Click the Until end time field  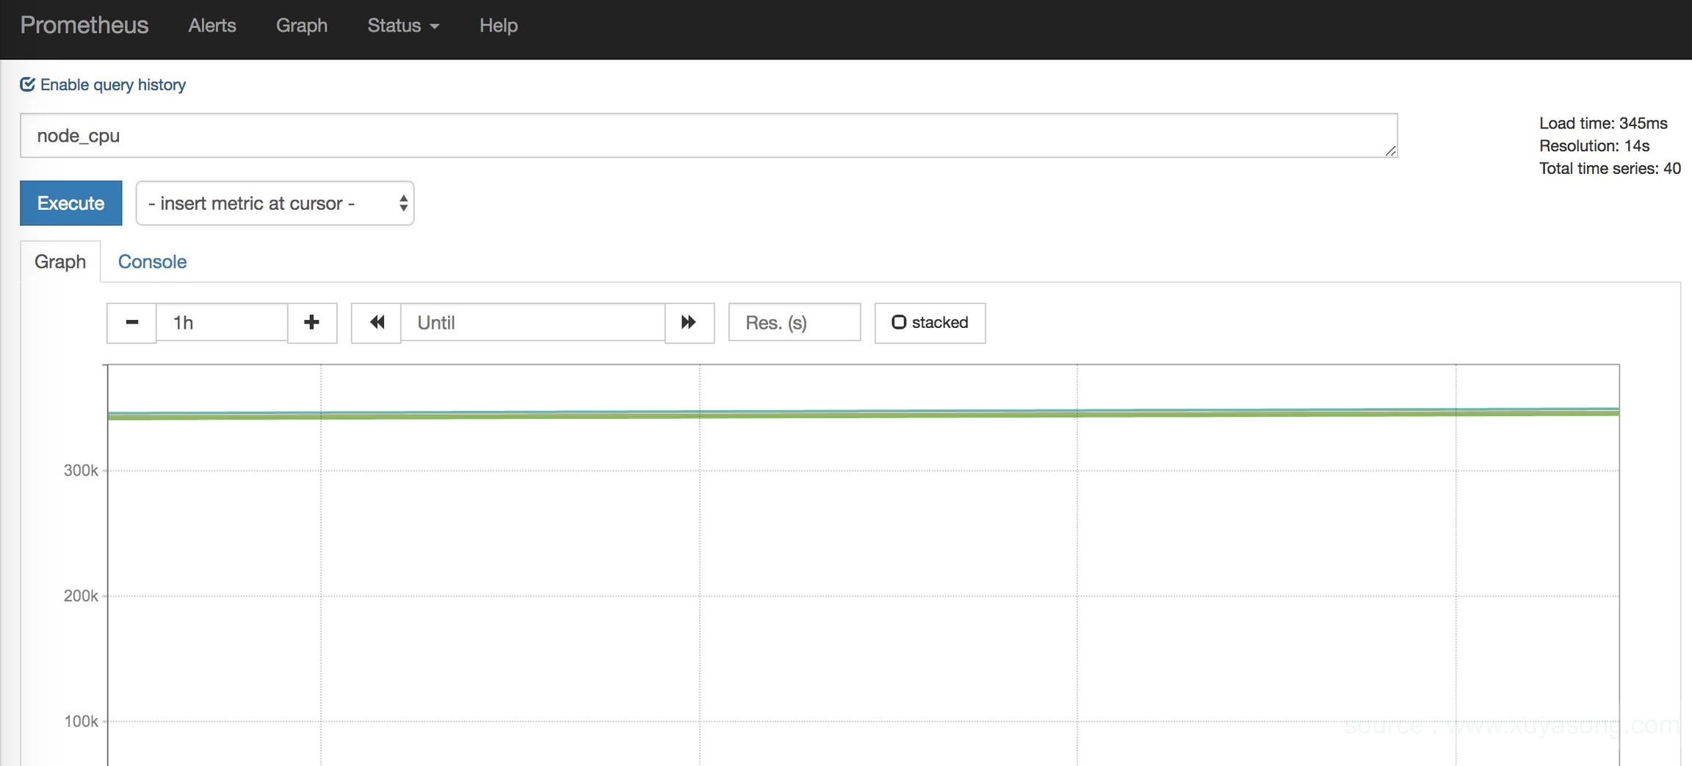tap(532, 323)
